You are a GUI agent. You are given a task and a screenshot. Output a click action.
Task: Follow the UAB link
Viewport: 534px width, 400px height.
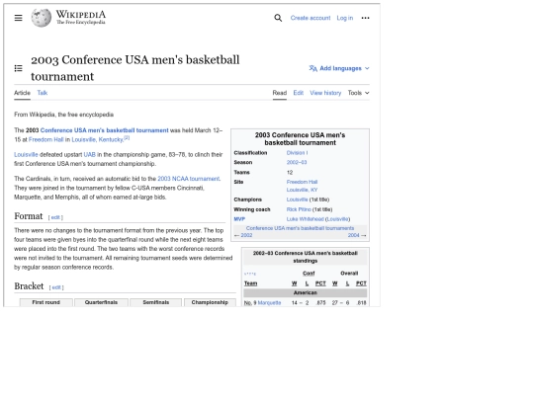pos(90,154)
